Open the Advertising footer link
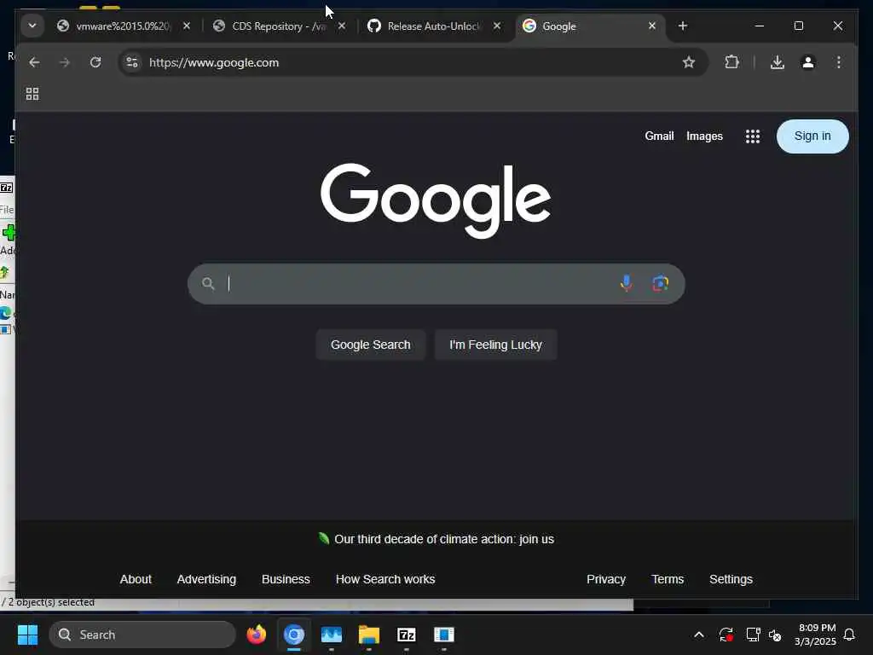Image resolution: width=873 pixels, height=655 pixels. [206, 579]
